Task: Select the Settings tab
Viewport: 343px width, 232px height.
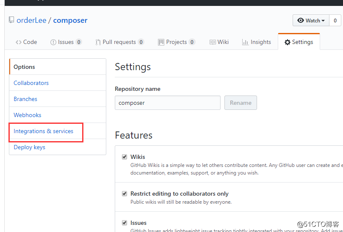Action: click(x=299, y=42)
